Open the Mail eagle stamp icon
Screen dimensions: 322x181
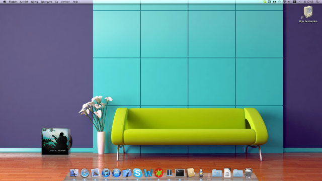click(x=95, y=173)
